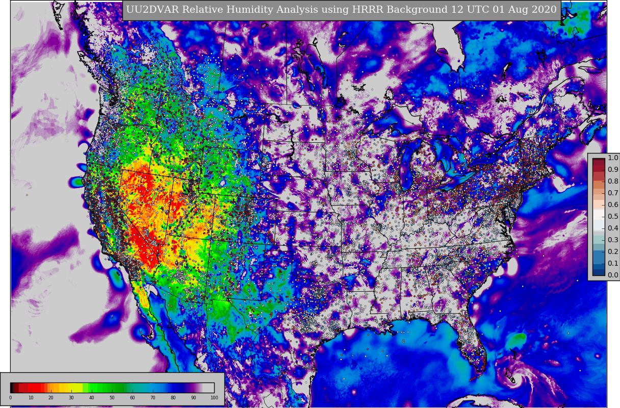Click the '50' tick label on humidity colorbar
This screenshot has width=620, height=408.
(112, 397)
